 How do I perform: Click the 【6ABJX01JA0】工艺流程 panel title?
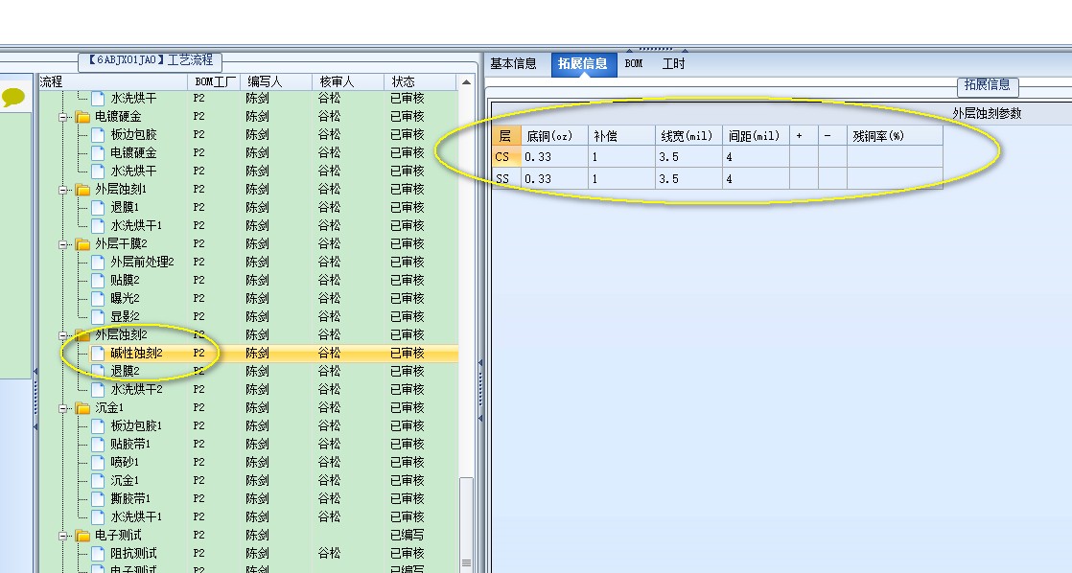(x=151, y=60)
